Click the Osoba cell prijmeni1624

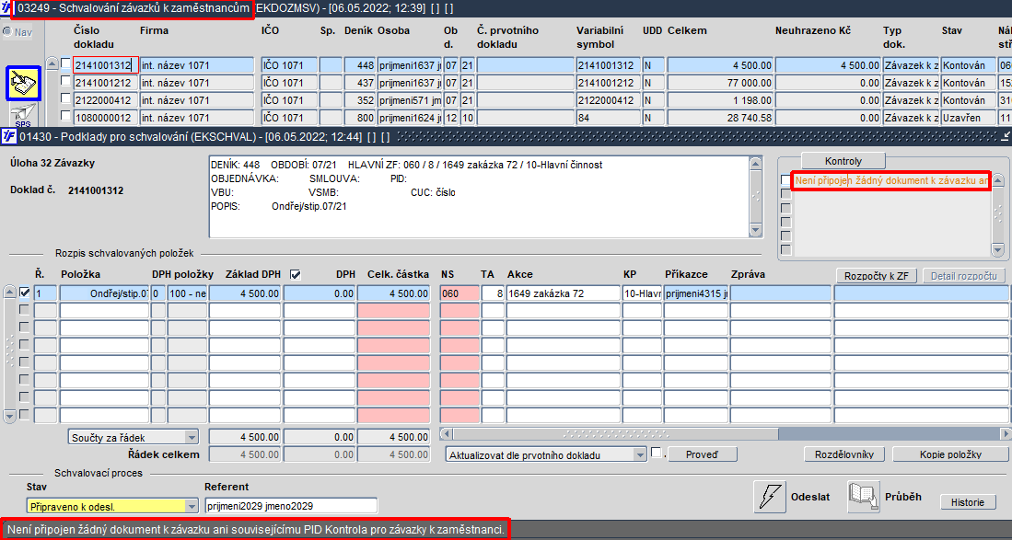point(409,117)
